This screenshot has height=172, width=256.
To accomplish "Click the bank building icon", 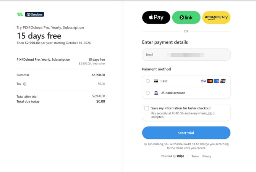I will [x=156, y=93].
